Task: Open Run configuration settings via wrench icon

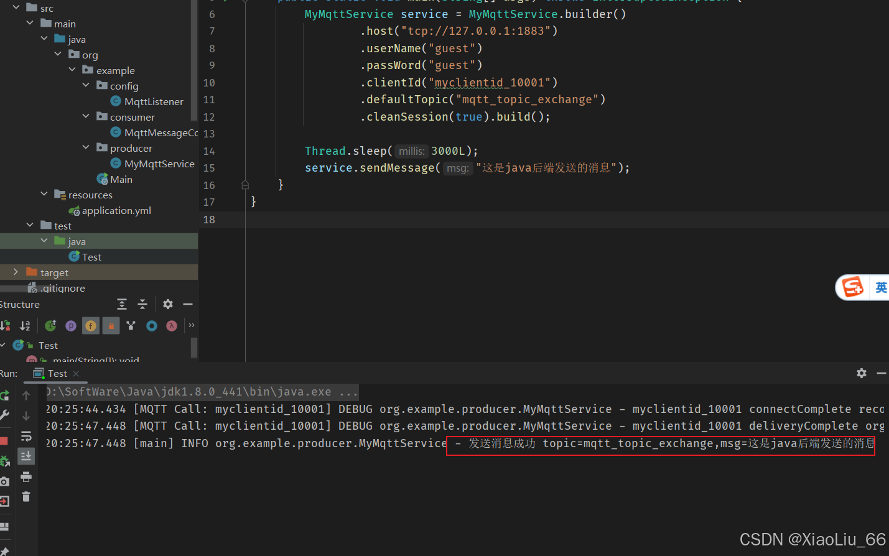Action: tap(5, 414)
